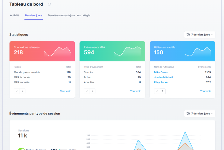Click the highest peak in the sessions chart

pos(185,132)
